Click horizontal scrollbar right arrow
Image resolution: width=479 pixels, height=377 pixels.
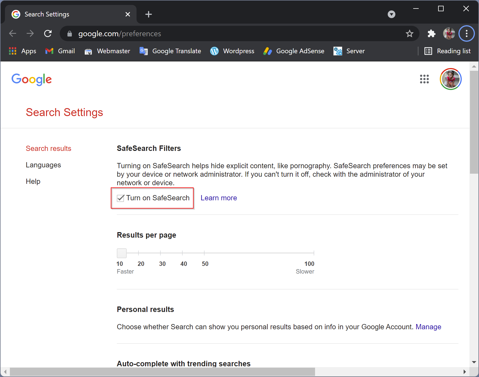pyautogui.click(x=464, y=372)
